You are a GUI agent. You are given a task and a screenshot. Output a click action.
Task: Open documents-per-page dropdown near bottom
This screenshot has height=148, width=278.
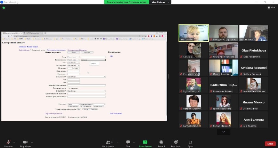79,109
